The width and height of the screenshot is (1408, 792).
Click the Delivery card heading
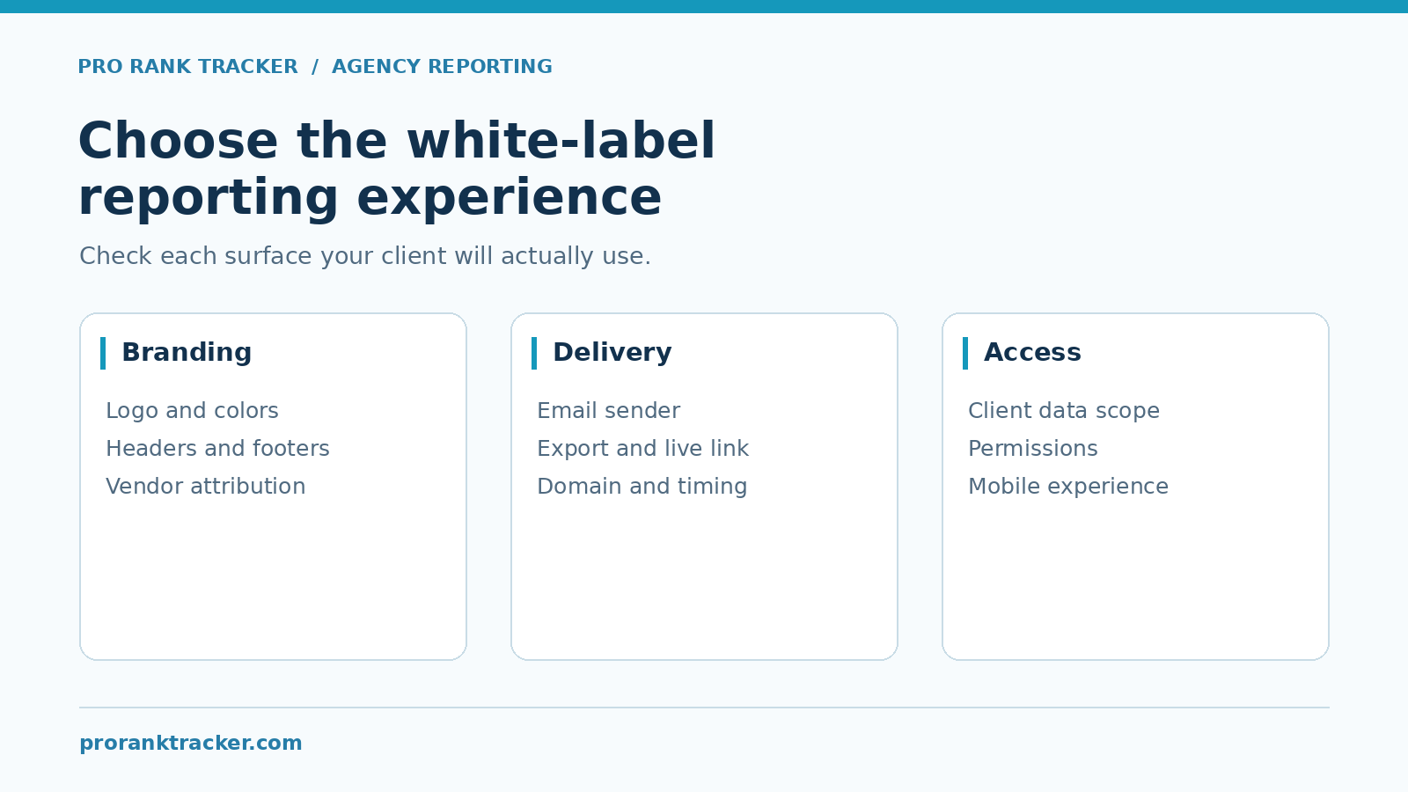point(612,352)
